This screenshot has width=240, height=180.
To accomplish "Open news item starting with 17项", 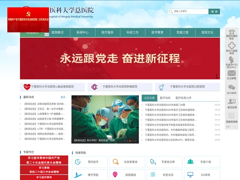I will (45, 129).
